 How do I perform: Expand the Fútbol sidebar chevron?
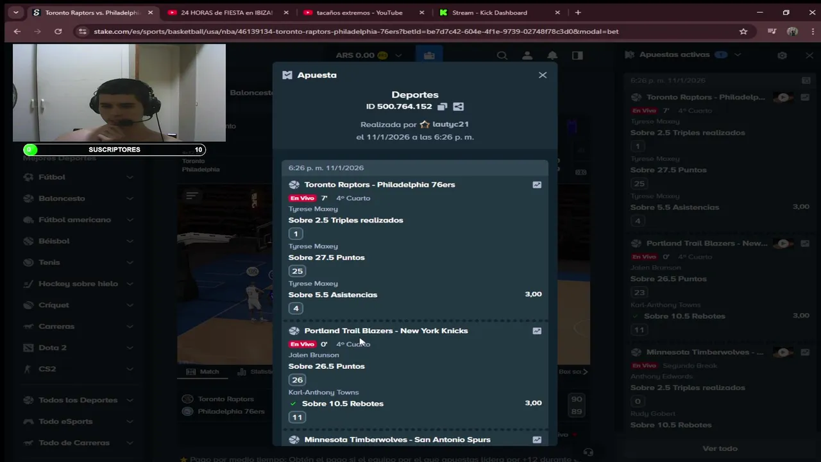130,177
